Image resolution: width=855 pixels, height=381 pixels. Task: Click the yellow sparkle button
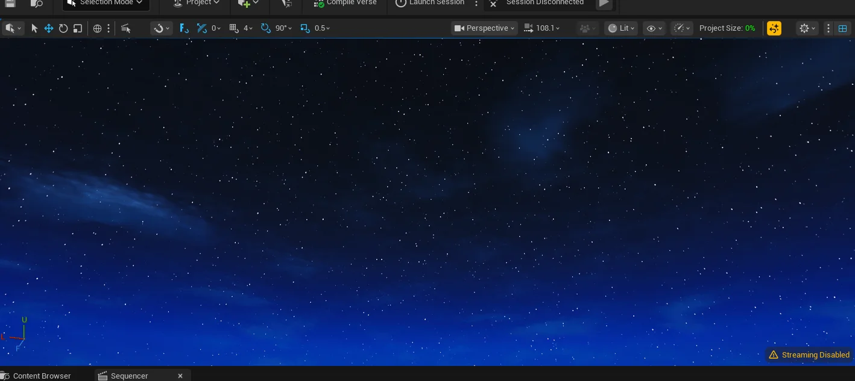coord(774,28)
